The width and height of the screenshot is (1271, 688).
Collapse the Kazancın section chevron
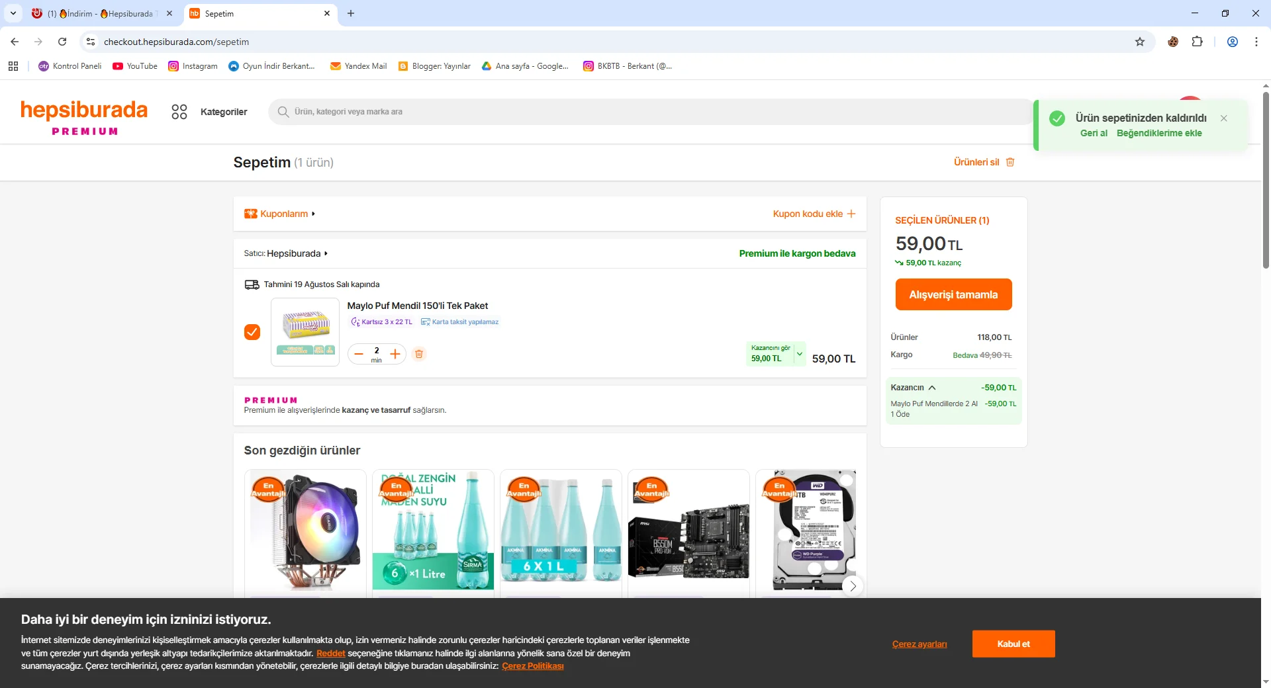(932, 388)
